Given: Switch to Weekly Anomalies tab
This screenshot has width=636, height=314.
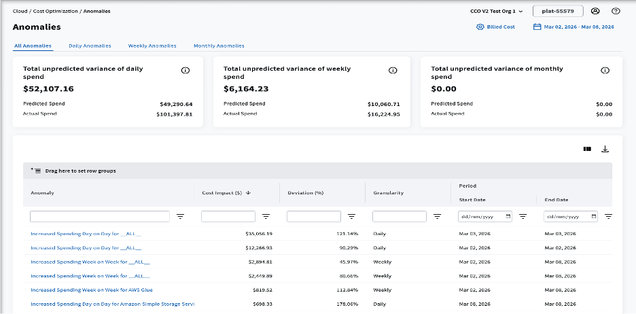Looking at the screenshot, I should pos(152,46).
